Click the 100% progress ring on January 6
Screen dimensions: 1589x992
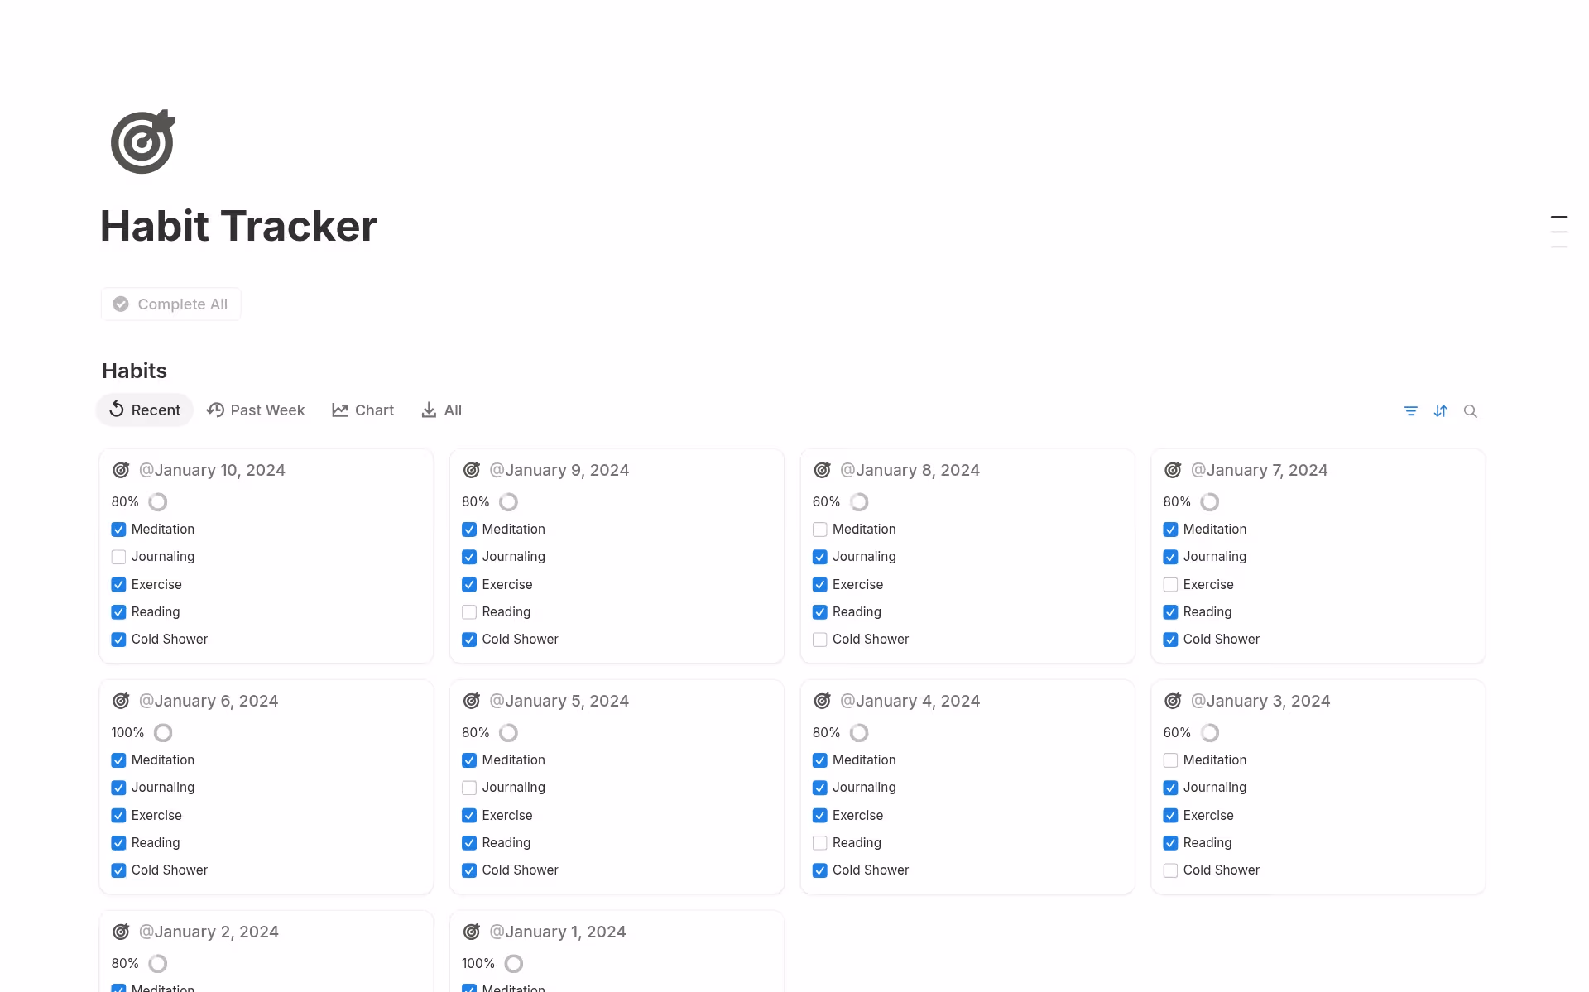pos(163,733)
